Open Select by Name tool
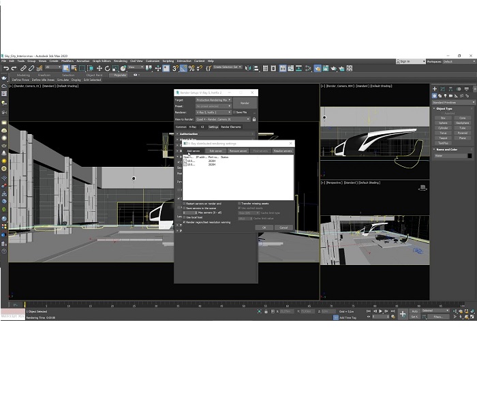The image size is (477, 410). tap(74, 68)
